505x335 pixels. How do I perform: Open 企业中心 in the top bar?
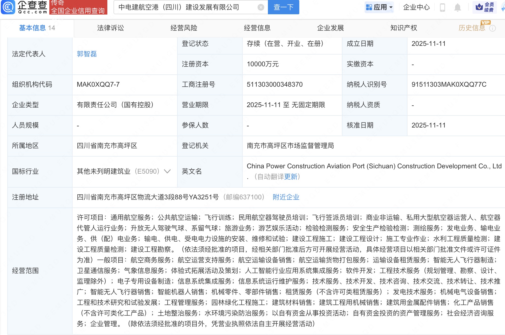[416, 7]
